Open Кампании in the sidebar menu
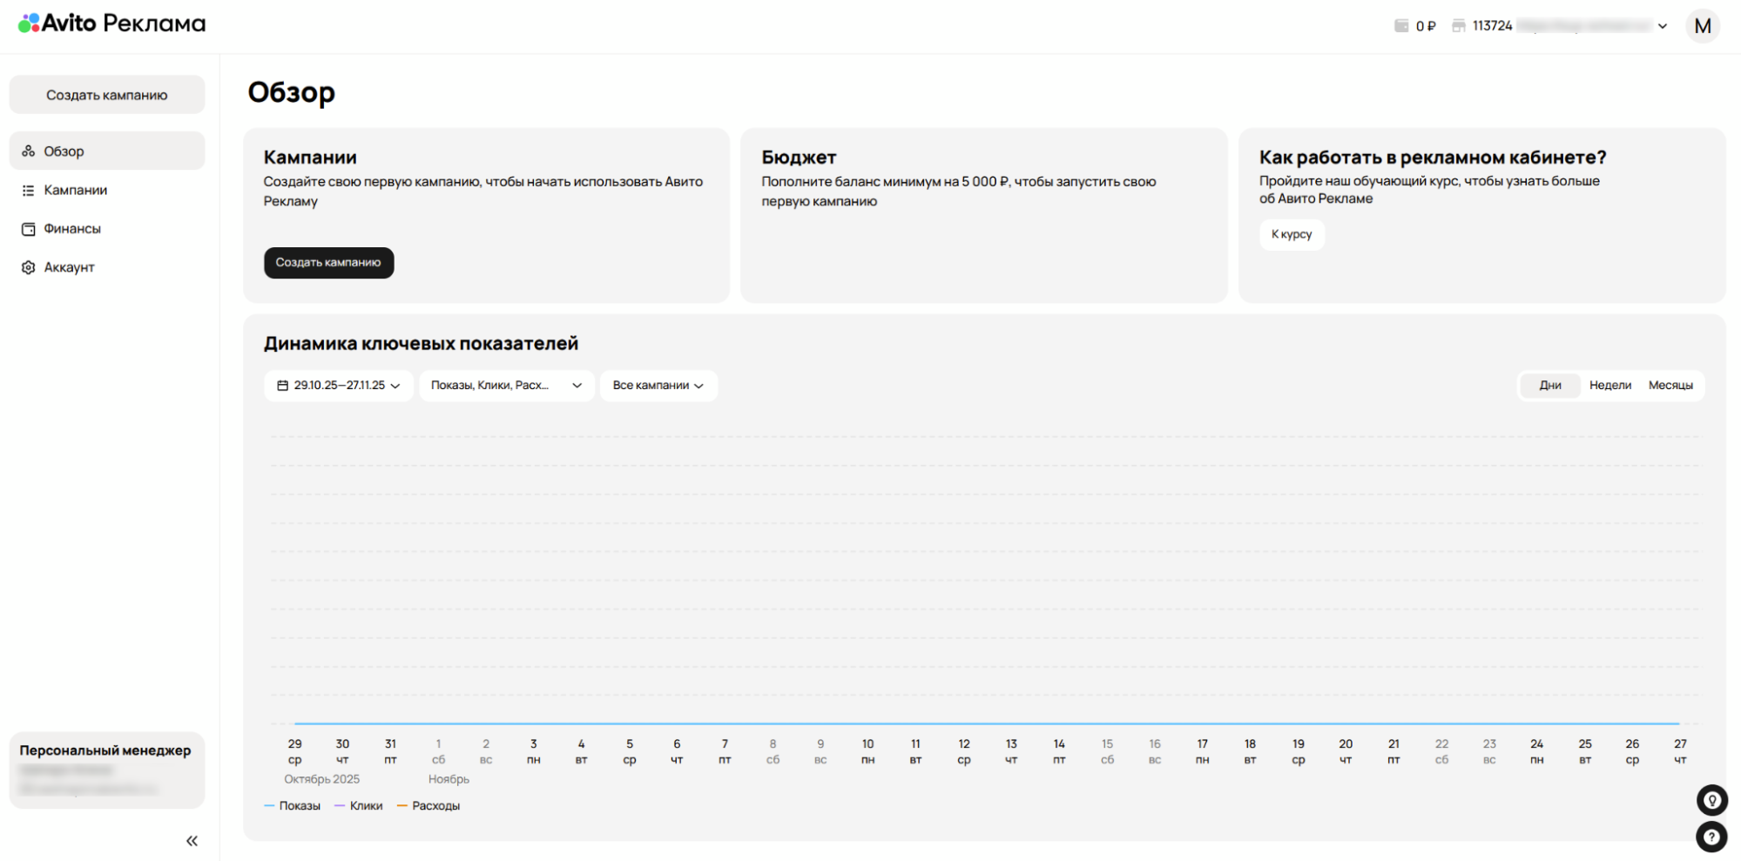The image size is (1741, 861). pyautogui.click(x=76, y=190)
